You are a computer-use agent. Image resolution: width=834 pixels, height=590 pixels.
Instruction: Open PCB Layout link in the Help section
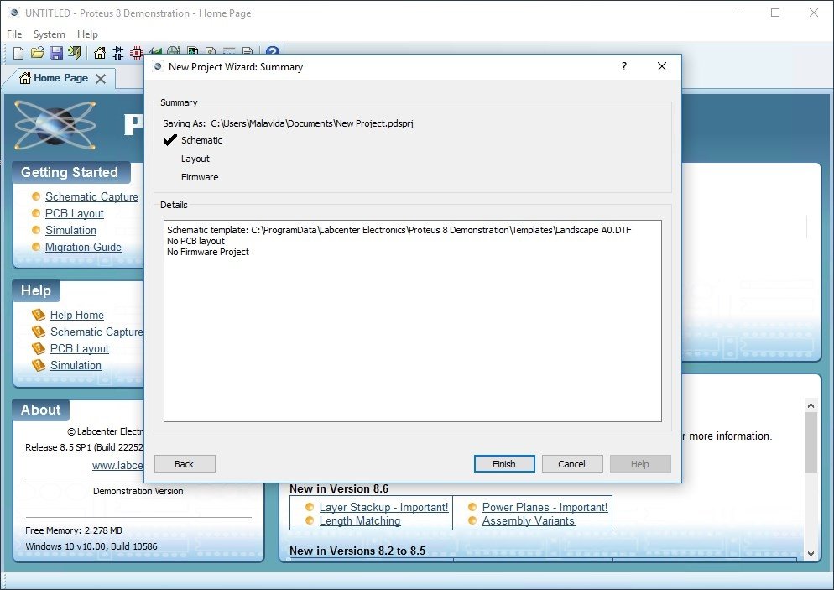(79, 348)
